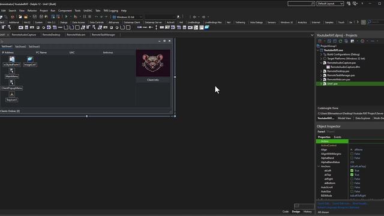Click the Stop program toolbar icon
This screenshot has height=216, width=384.
pyautogui.click(x=89, y=17)
